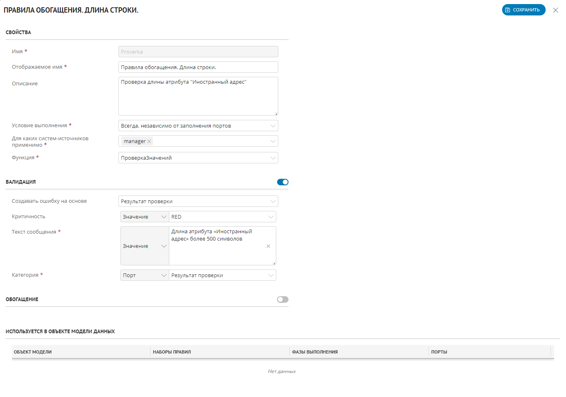Change the Критичность type selector Значение
The width and height of the screenshot is (566, 397).
[x=144, y=217]
